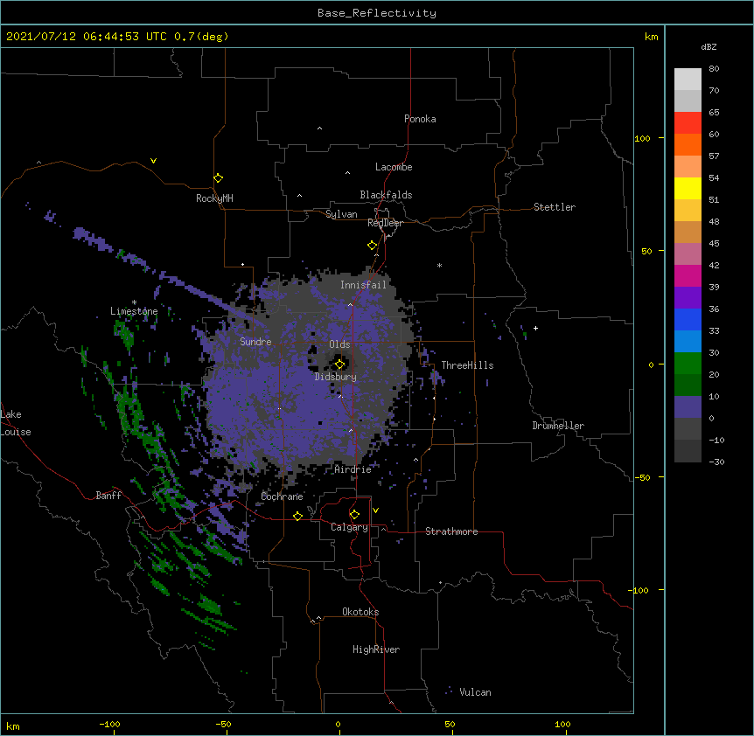The height and width of the screenshot is (736, 754).
Task: Click the Stettler city label
Action: click(x=555, y=207)
